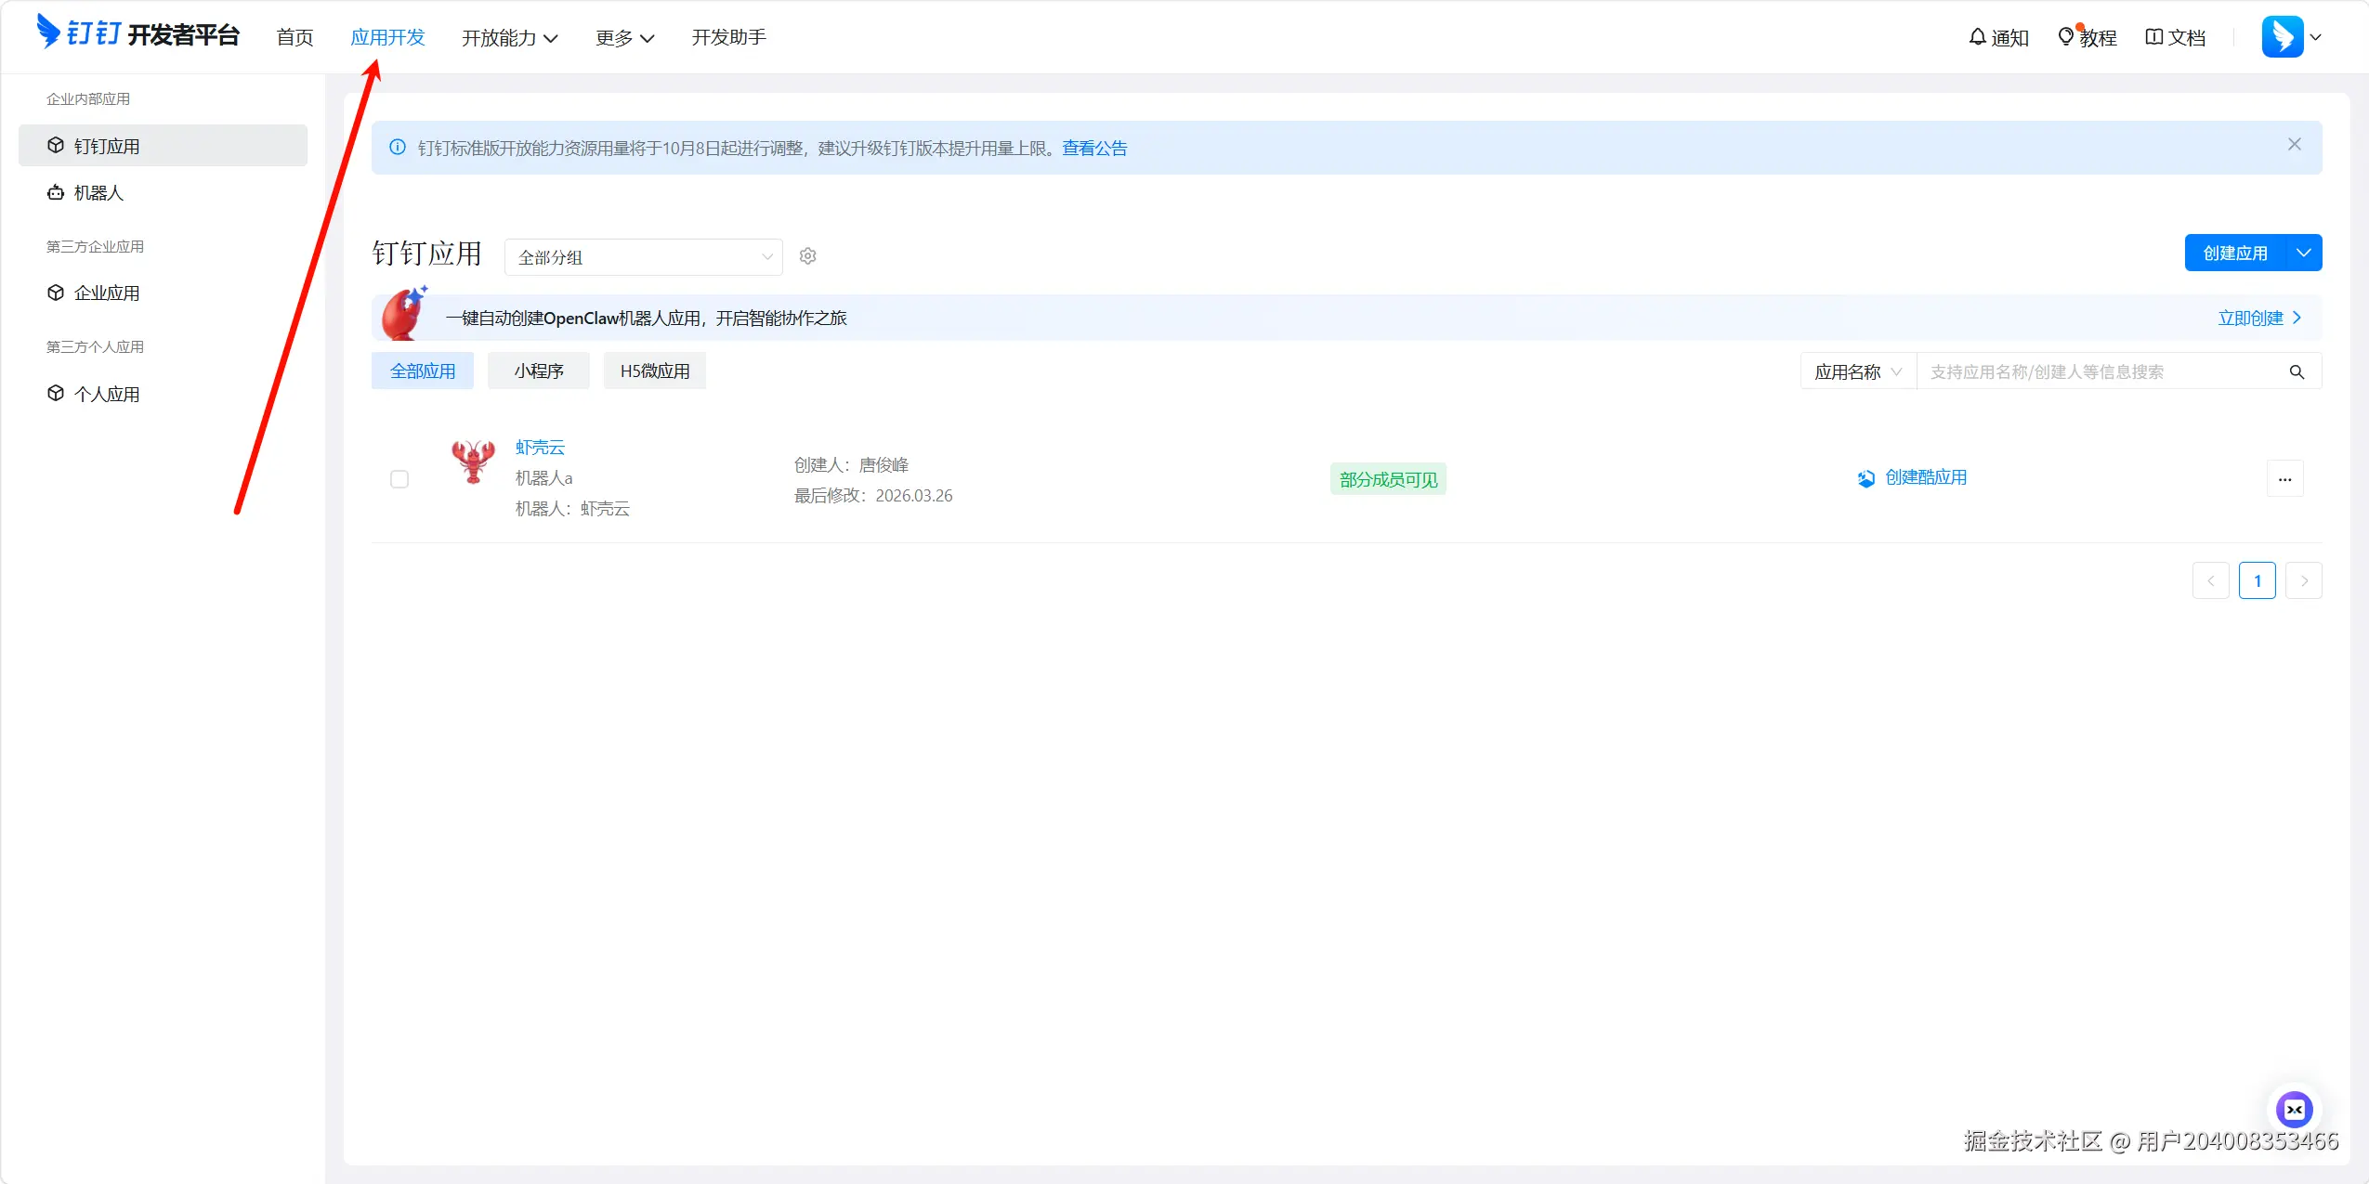The image size is (2369, 1184).
Task: Open the 全部分组 group selector
Action: click(644, 257)
